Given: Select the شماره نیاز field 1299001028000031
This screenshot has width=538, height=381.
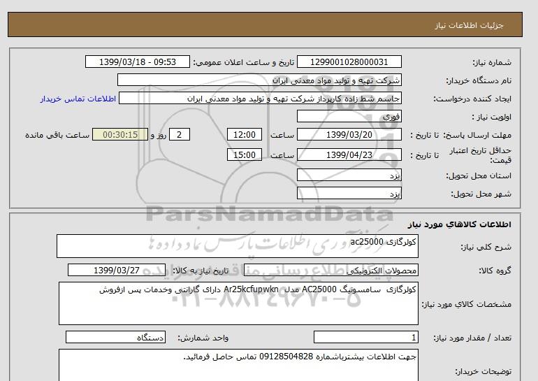Looking at the screenshot, I should click(x=349, y=62).
